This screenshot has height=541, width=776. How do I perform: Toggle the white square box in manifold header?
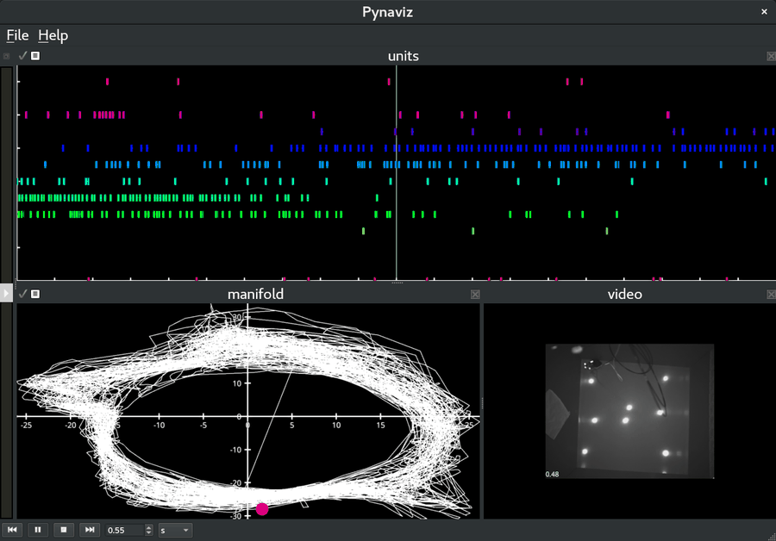point(35,294)
